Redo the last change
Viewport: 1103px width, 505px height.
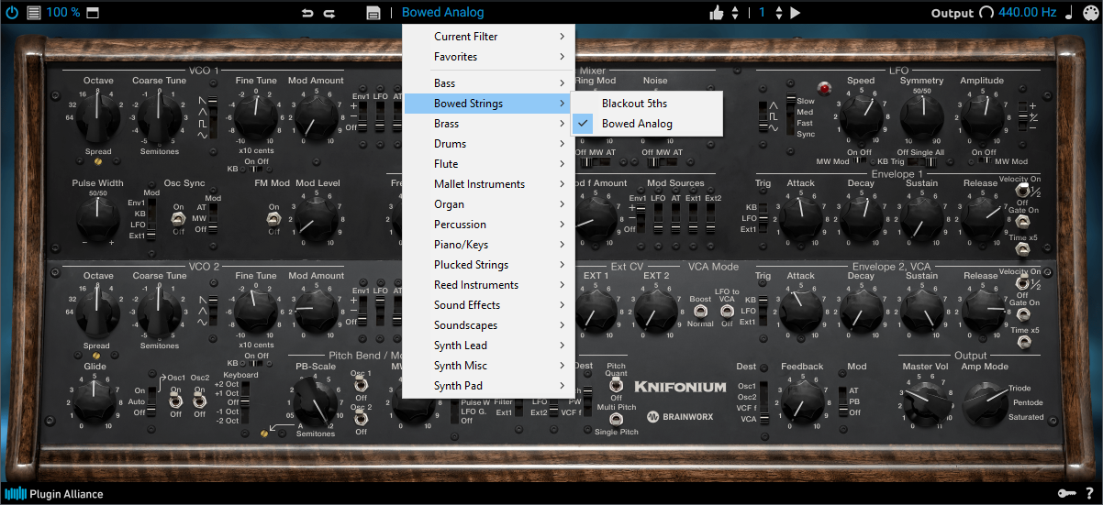click(329, 13)
